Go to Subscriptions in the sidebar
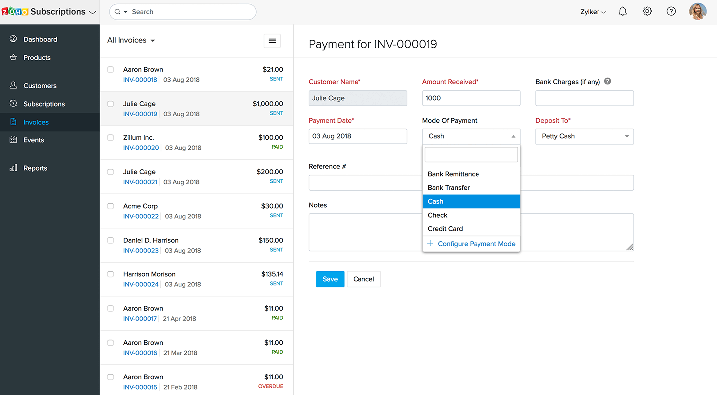Screen dimensions: 717x395 [x=44, y=104]
